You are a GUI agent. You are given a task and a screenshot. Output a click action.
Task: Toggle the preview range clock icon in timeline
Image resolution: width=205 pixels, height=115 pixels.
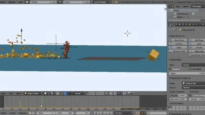coord(30,113)
